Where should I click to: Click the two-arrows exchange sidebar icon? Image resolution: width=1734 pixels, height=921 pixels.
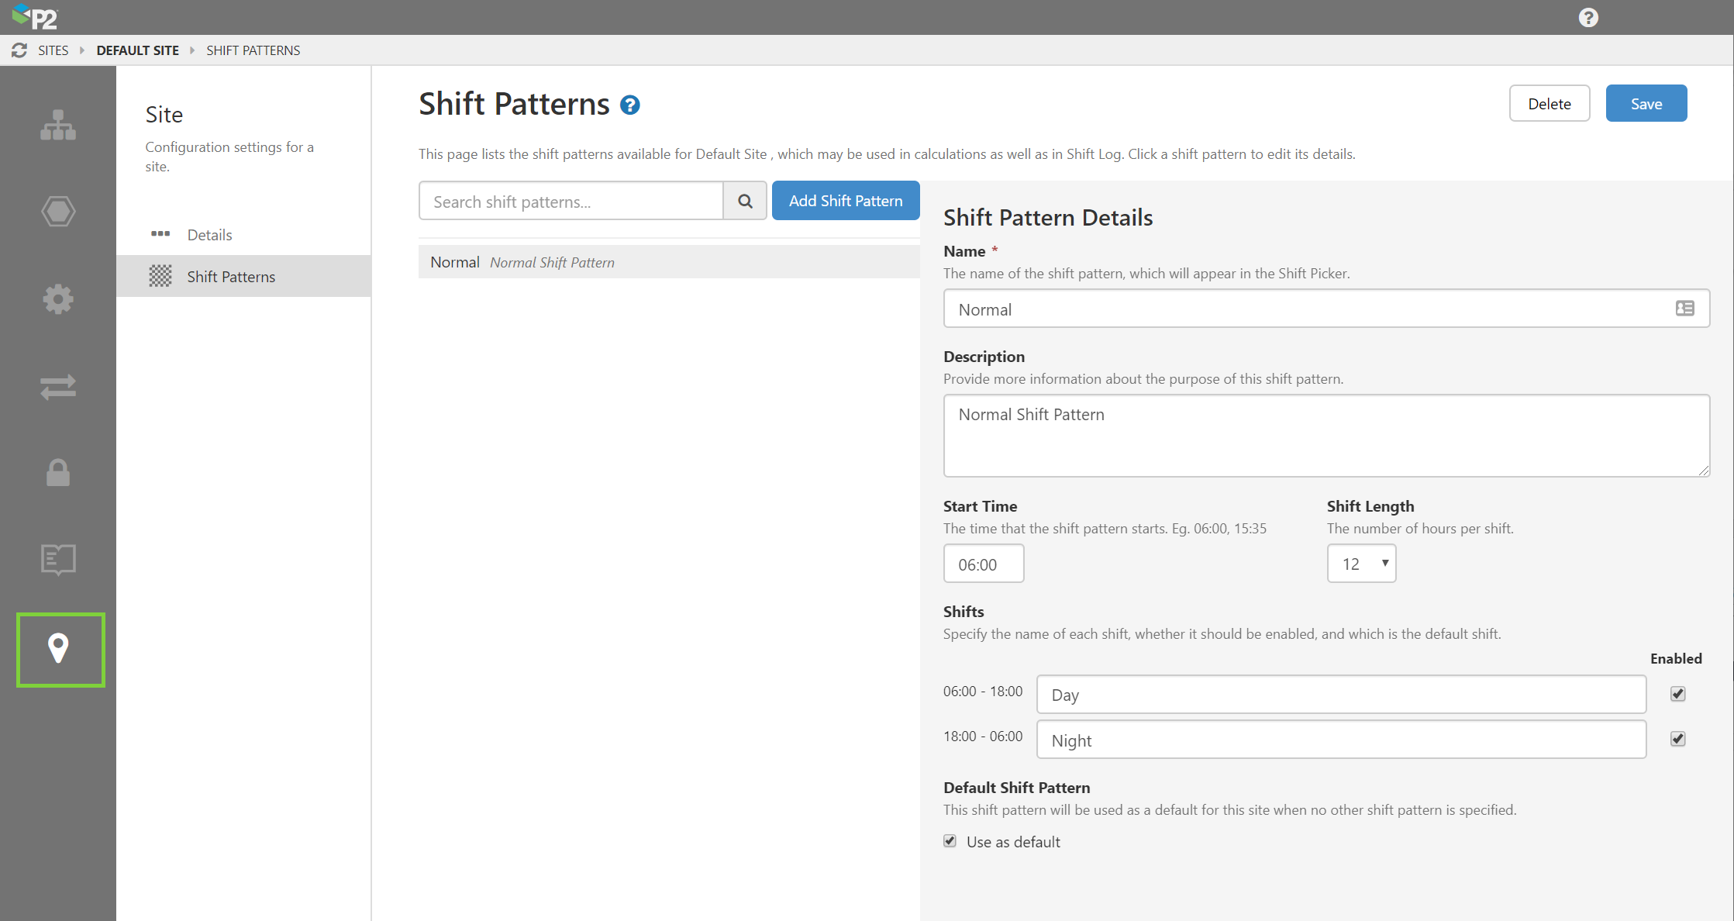coord(58,386)
